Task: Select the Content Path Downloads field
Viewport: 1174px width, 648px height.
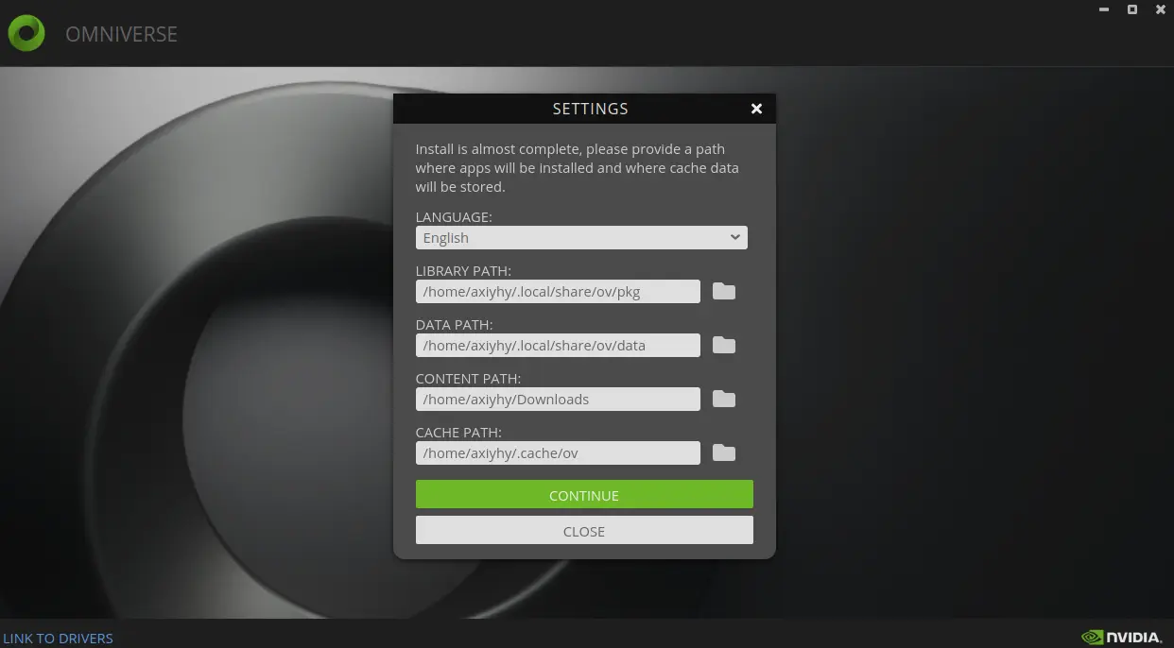Action: [x=558, y=400]
